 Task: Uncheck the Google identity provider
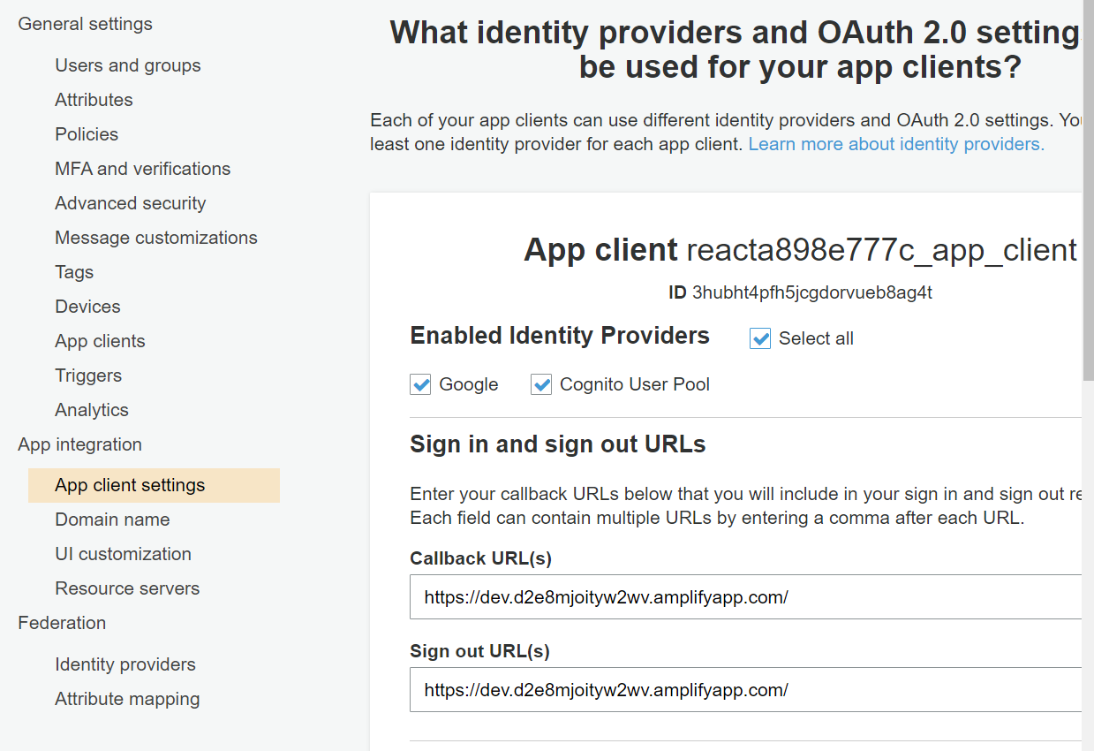point(420,384)
